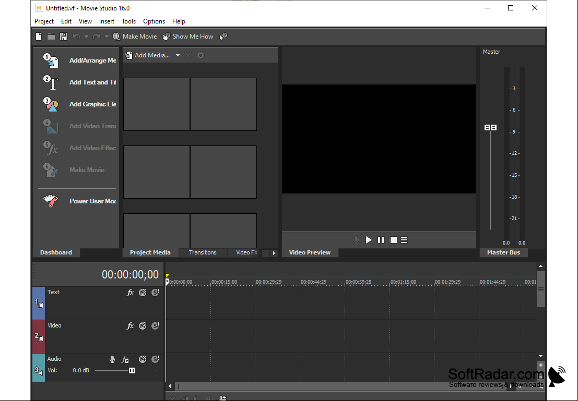Image resolution: width=578 pixels, height=401 pixels.
Task: Click the Add Graphic Elements label
Action: (92, 104)
